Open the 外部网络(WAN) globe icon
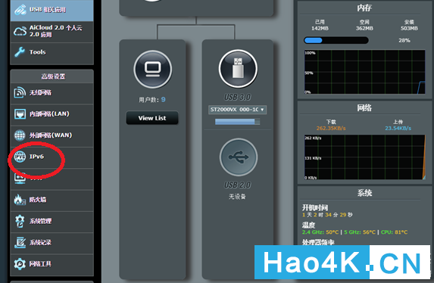 pos(20,135)
